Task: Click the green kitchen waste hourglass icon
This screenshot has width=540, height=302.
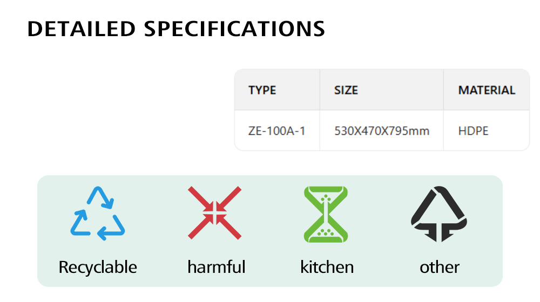Action: pos(326,214)
